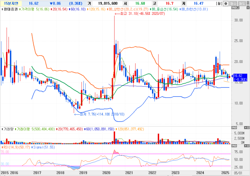Click the 30.00 price axis label

pos(238,20)
